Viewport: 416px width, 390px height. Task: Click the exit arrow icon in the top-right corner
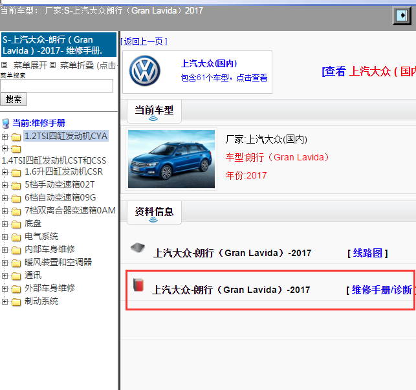pyautogui.click(x=402, y=16)
